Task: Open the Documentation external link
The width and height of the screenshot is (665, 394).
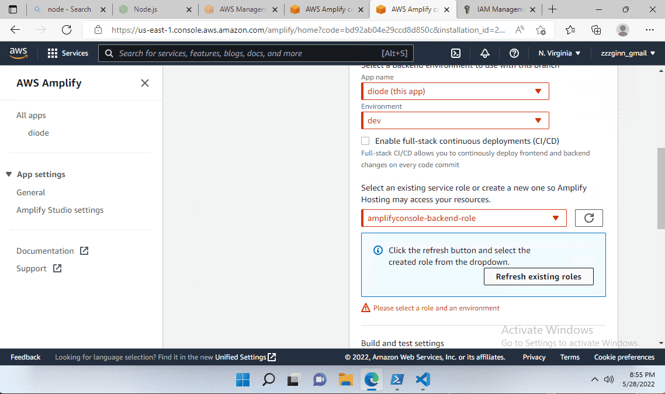Action: [52, 251]
